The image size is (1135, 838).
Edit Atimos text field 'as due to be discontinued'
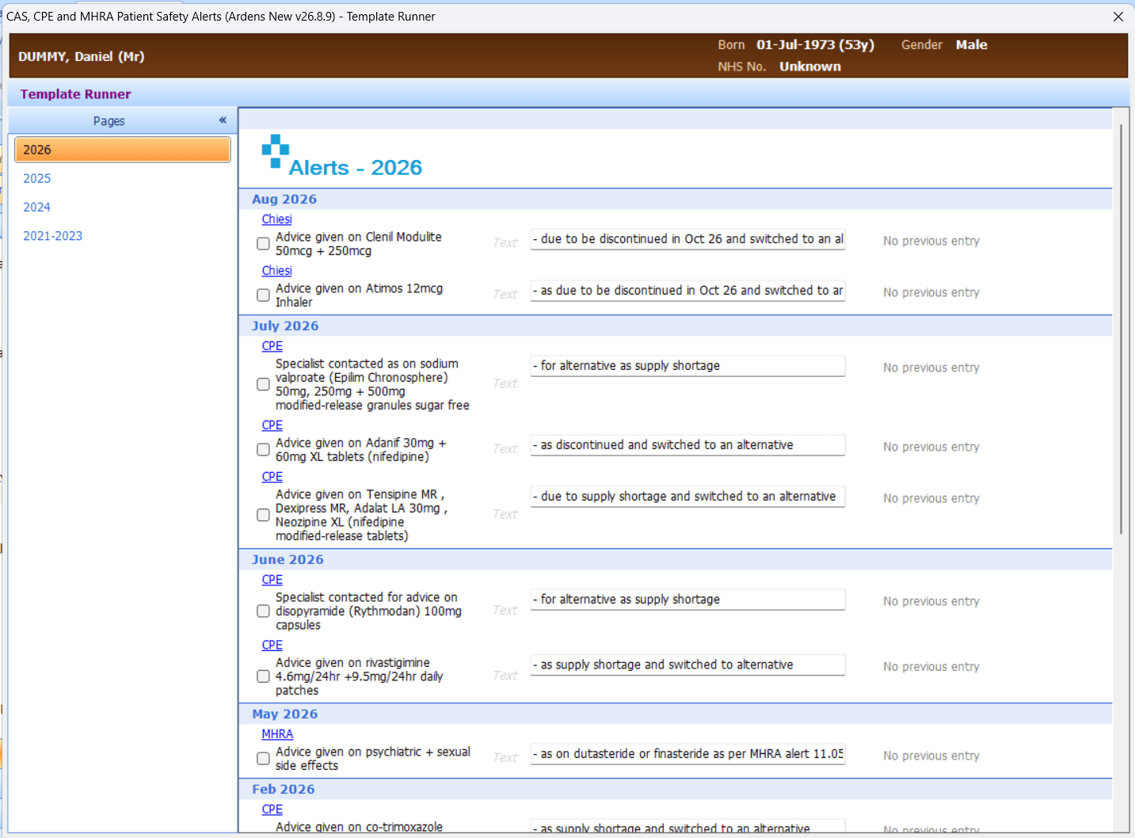[x=687, y=291]
